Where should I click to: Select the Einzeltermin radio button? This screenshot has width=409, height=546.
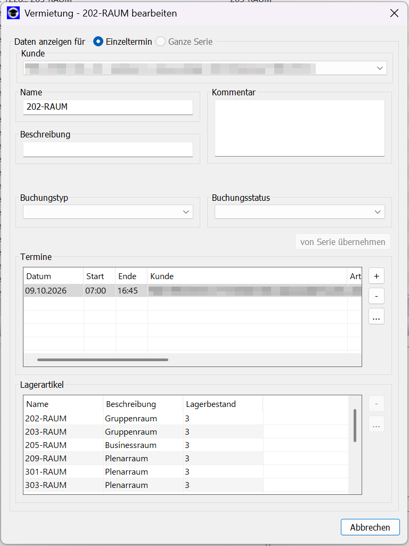click(98, 42)
